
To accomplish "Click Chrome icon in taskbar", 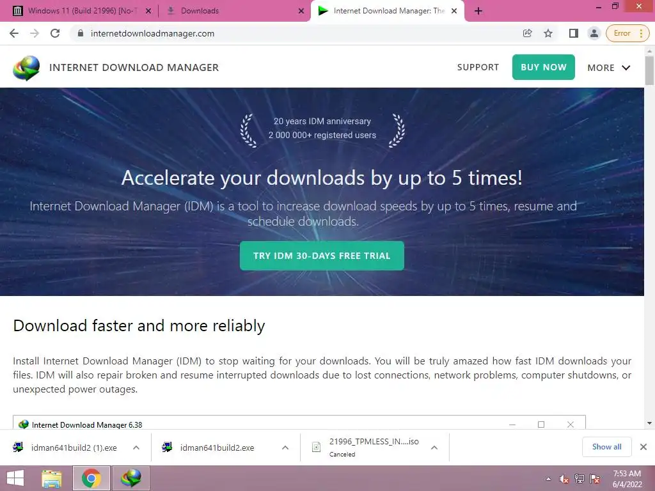I will click(x=91, y=478).
